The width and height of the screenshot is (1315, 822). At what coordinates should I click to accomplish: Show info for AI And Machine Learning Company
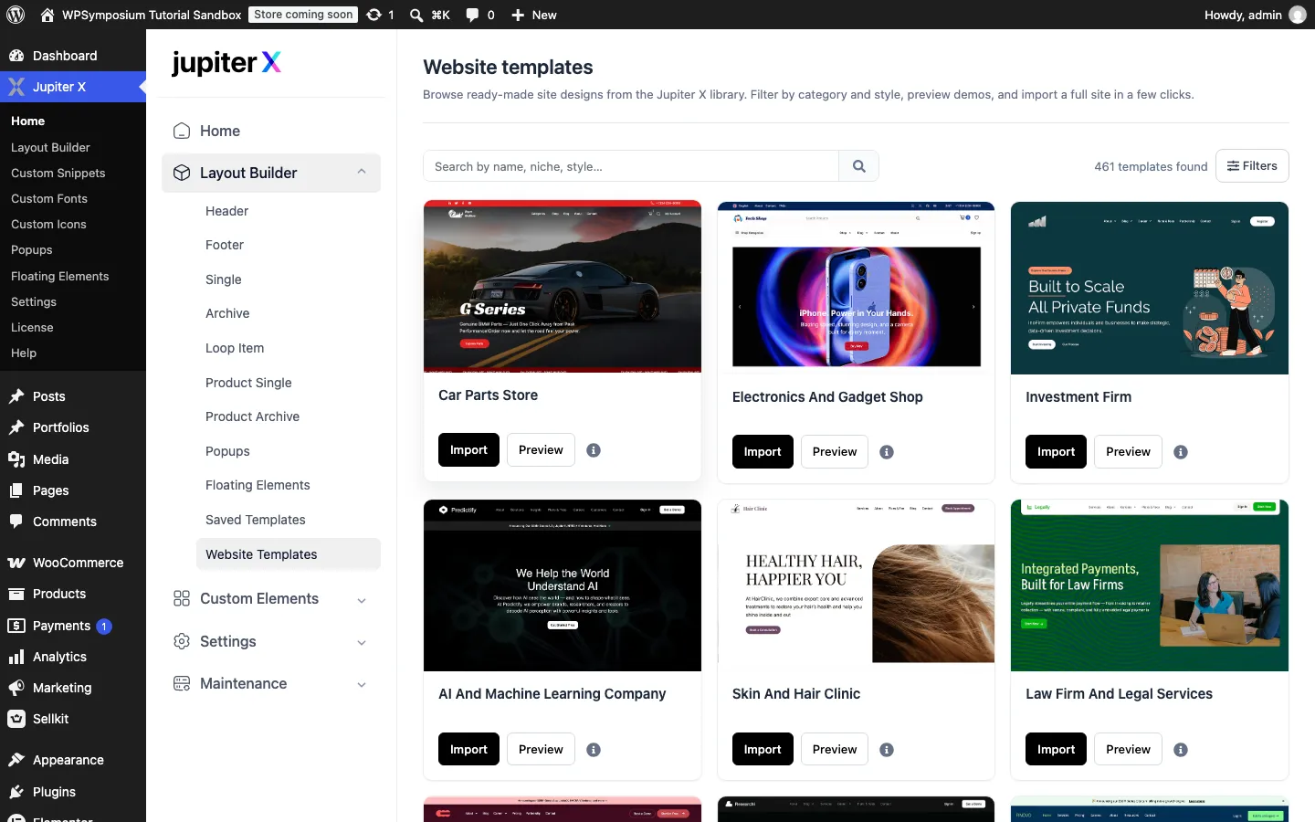[594, 750]
